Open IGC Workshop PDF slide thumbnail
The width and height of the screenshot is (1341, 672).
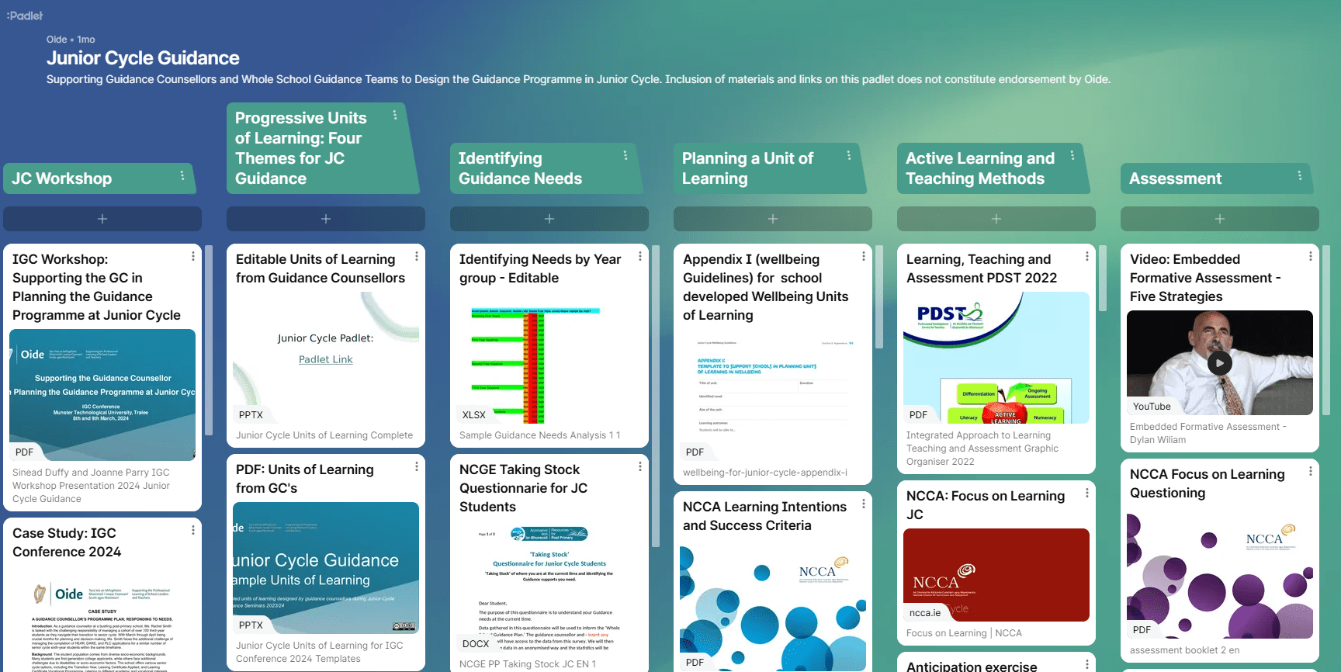click(x=102, y=395)
